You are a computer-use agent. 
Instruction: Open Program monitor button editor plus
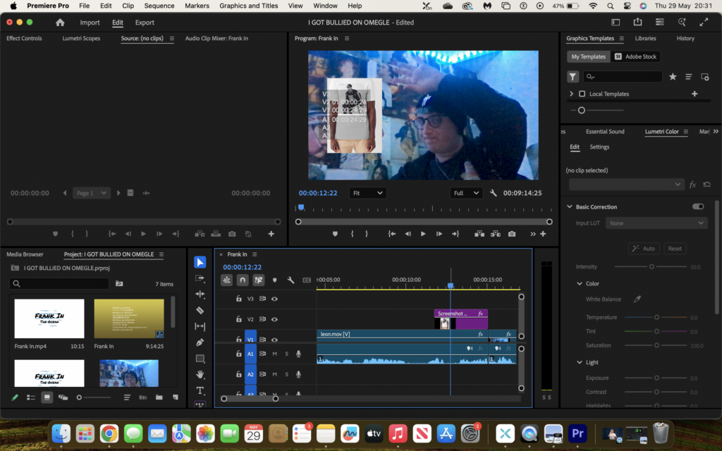coord(543,234)
